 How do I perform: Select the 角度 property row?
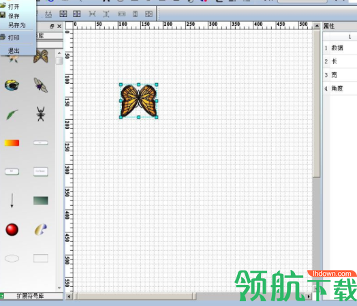click(x=340, y=89)
